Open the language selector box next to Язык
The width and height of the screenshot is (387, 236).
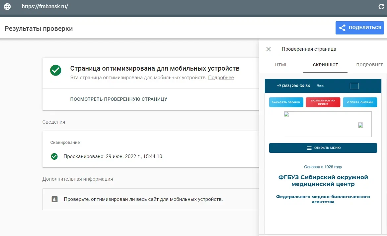pos(354,86)
